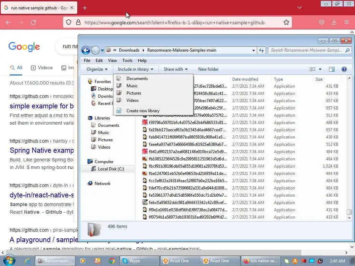Select file febc0a95652ddc981a944433342c42c89cef

pyautogui.click(x=188, y=203)
